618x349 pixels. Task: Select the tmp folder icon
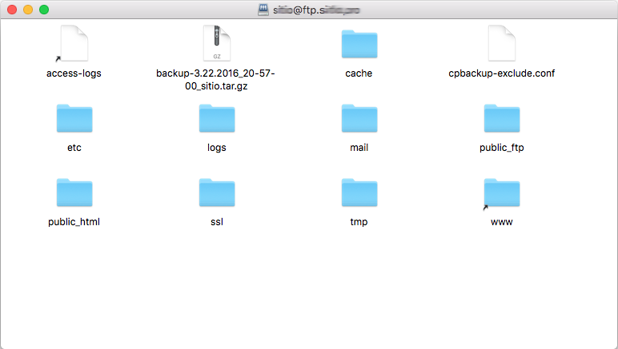tap(359, 192)
